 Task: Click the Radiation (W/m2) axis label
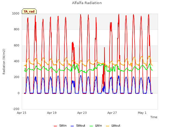tap(4, 62)
